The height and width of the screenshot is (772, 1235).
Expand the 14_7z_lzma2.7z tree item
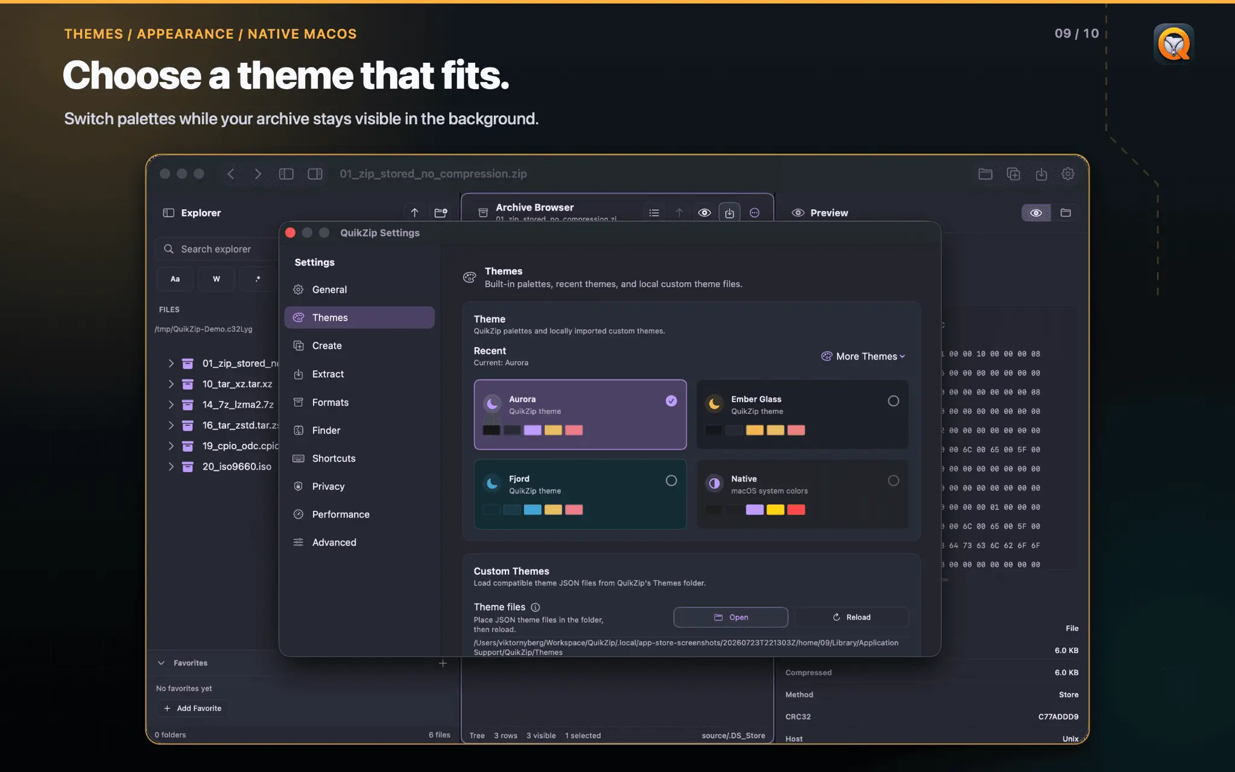(171, 405)
